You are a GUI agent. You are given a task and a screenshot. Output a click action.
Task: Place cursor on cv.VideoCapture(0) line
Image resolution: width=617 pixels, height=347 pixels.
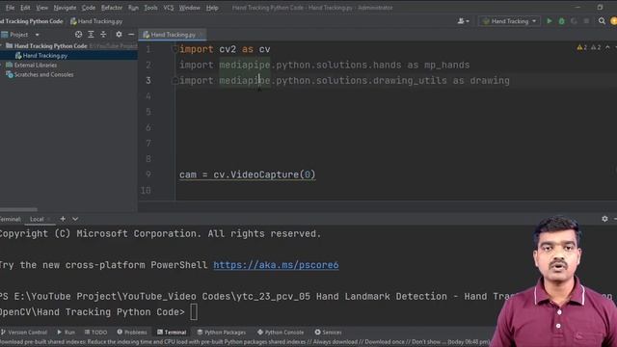click(247, 174)
